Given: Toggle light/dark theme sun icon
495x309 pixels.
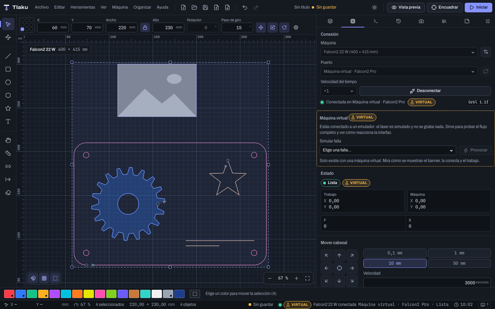Looking at the screenshot, I should 374,7.
